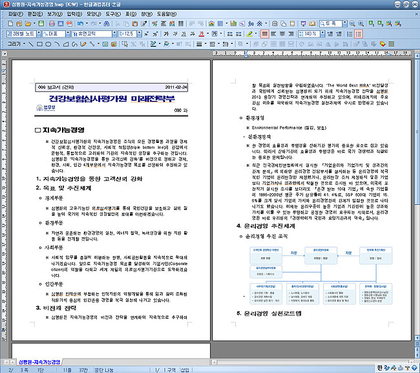Click the numbered list icon

(350, 34)
